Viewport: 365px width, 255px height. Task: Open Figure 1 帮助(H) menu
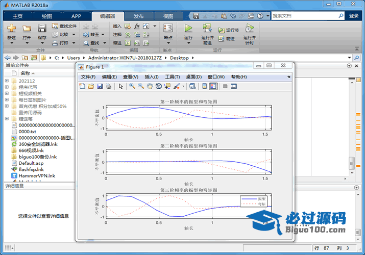239,77
